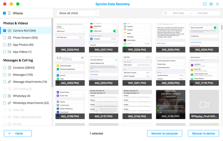Check the Message Attachments checkbox
This screenshot has width=223, height=141.
[4, 82]
